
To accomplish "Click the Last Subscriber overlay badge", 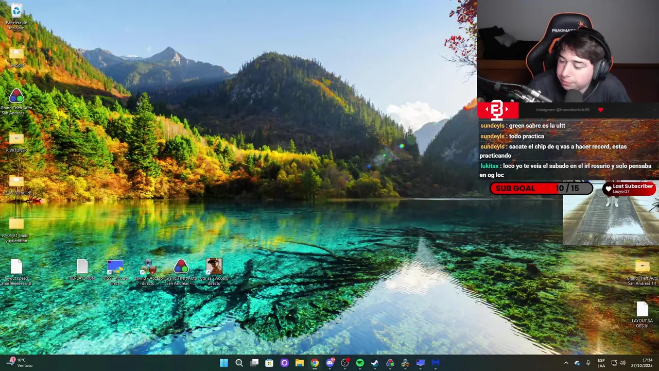I will click(629, 189).
